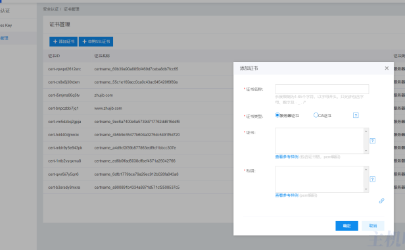405x250 pixels.
Task: Click certificate ID cert-hd440djmrcix
Action: (x=64, y=135)
